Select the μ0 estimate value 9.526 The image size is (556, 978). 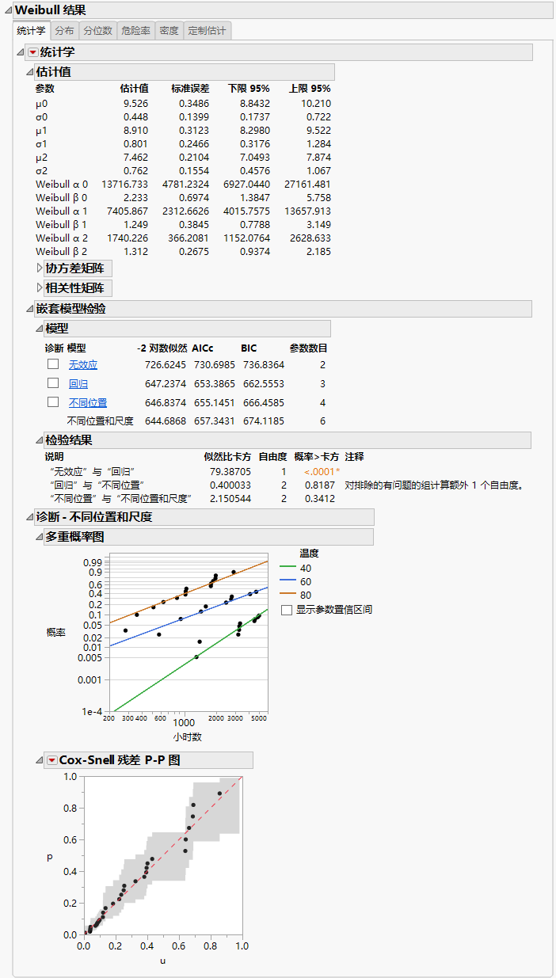pyautogui.click(x=136, y=103)
